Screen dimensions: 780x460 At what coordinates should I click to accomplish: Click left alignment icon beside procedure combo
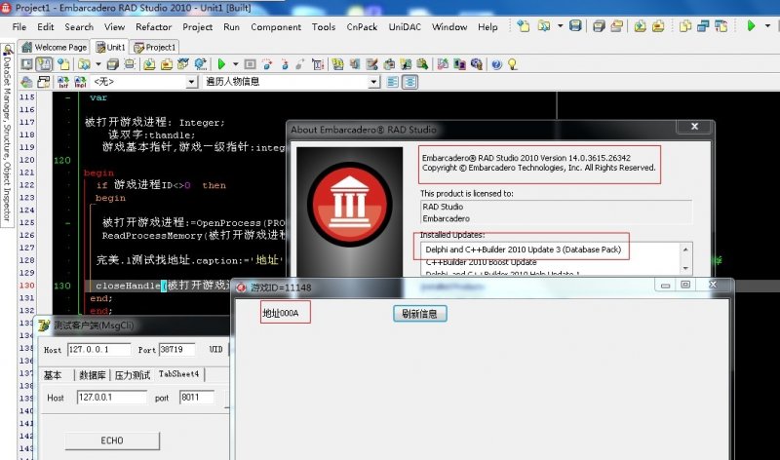[x=393, y=82]
